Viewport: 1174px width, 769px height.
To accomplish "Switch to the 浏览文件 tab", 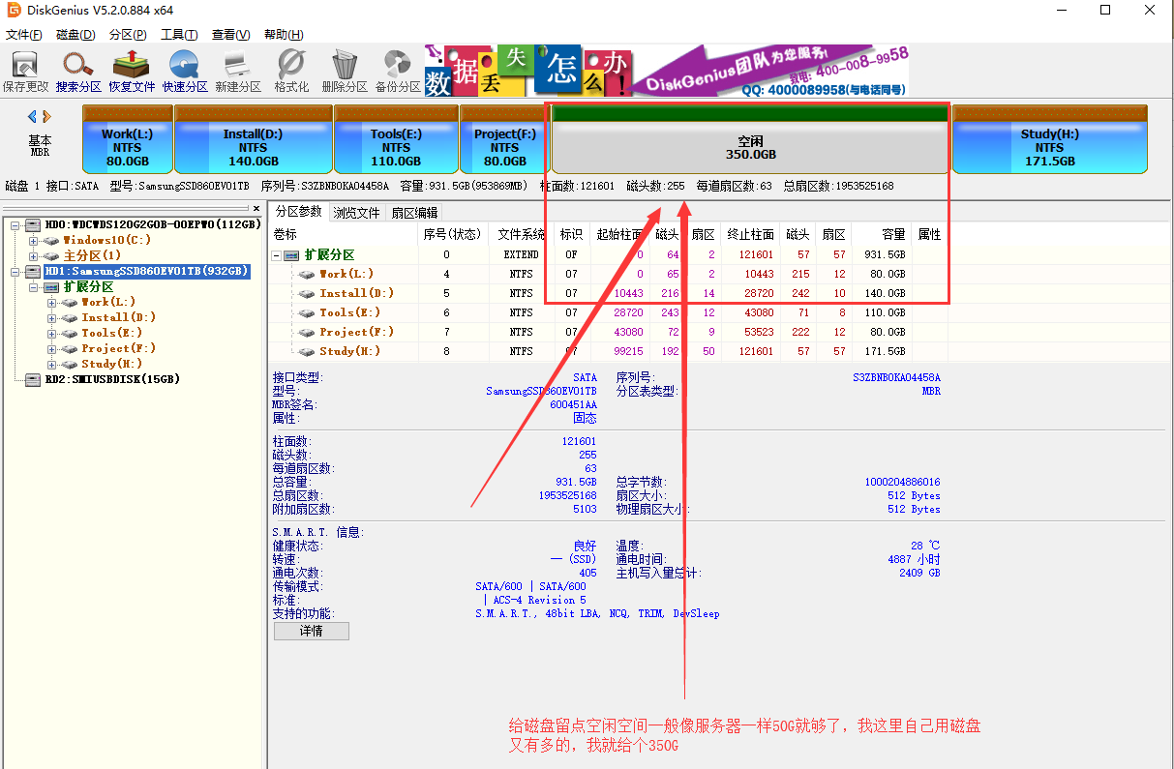I will pyautogui.click(x=357, y=213).
